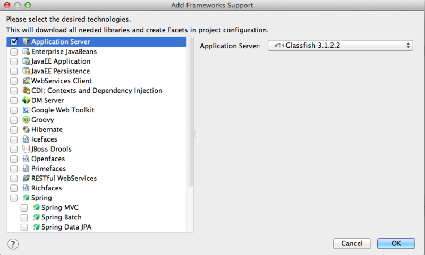Click the JavaEE Persistence icon
This screenshot has height=255, width=425.
[x=26, y=71]
